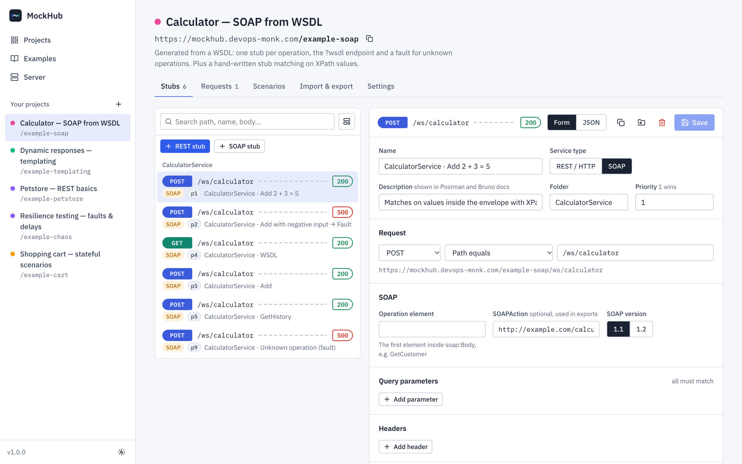Screen dimensions: 742x464
Task: Set service type to SOAP
Action: (x=617, y=166)
